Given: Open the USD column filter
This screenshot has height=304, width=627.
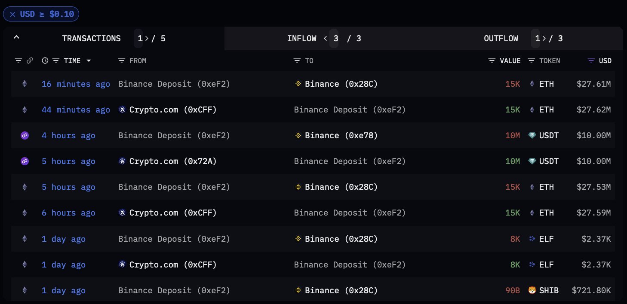Looking at the screenshot, I should [591, 61].
